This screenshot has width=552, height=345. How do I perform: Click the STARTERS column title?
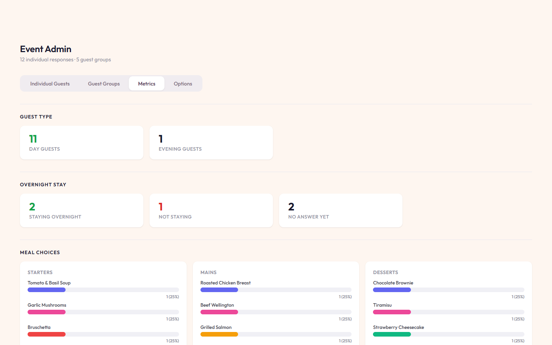point(40,272)
